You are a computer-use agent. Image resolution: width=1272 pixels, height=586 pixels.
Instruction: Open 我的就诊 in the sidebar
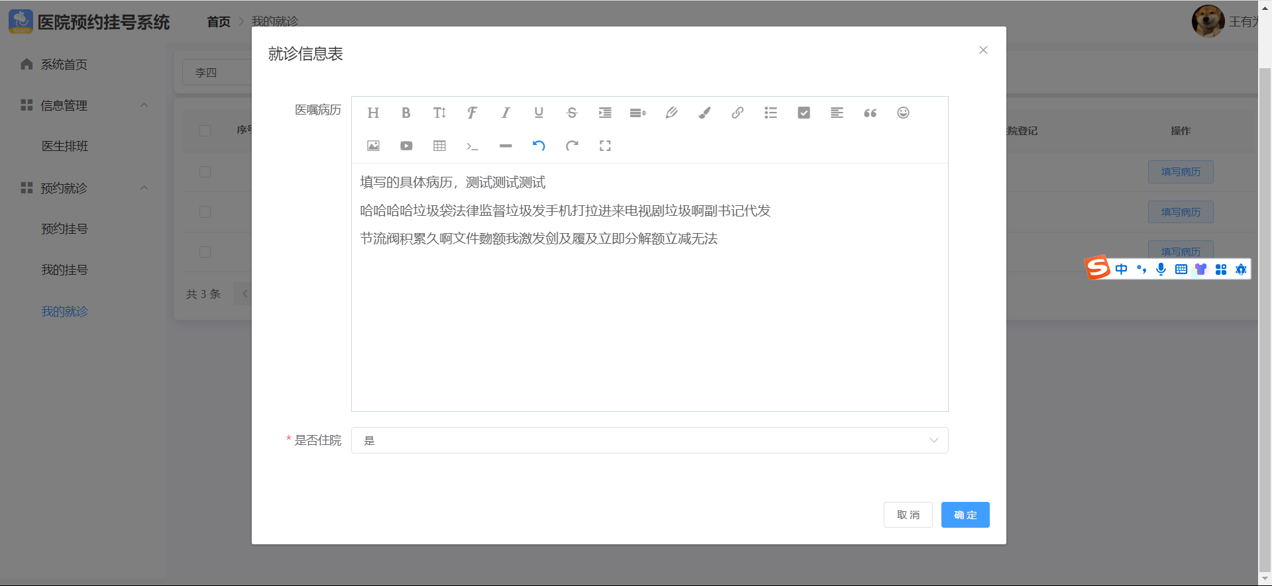(x=64, y=311)
